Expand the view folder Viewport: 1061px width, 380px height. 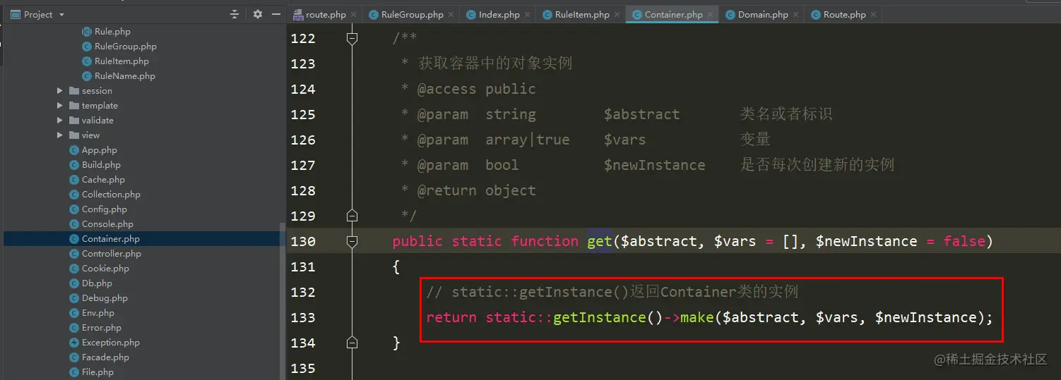(60, 135)
